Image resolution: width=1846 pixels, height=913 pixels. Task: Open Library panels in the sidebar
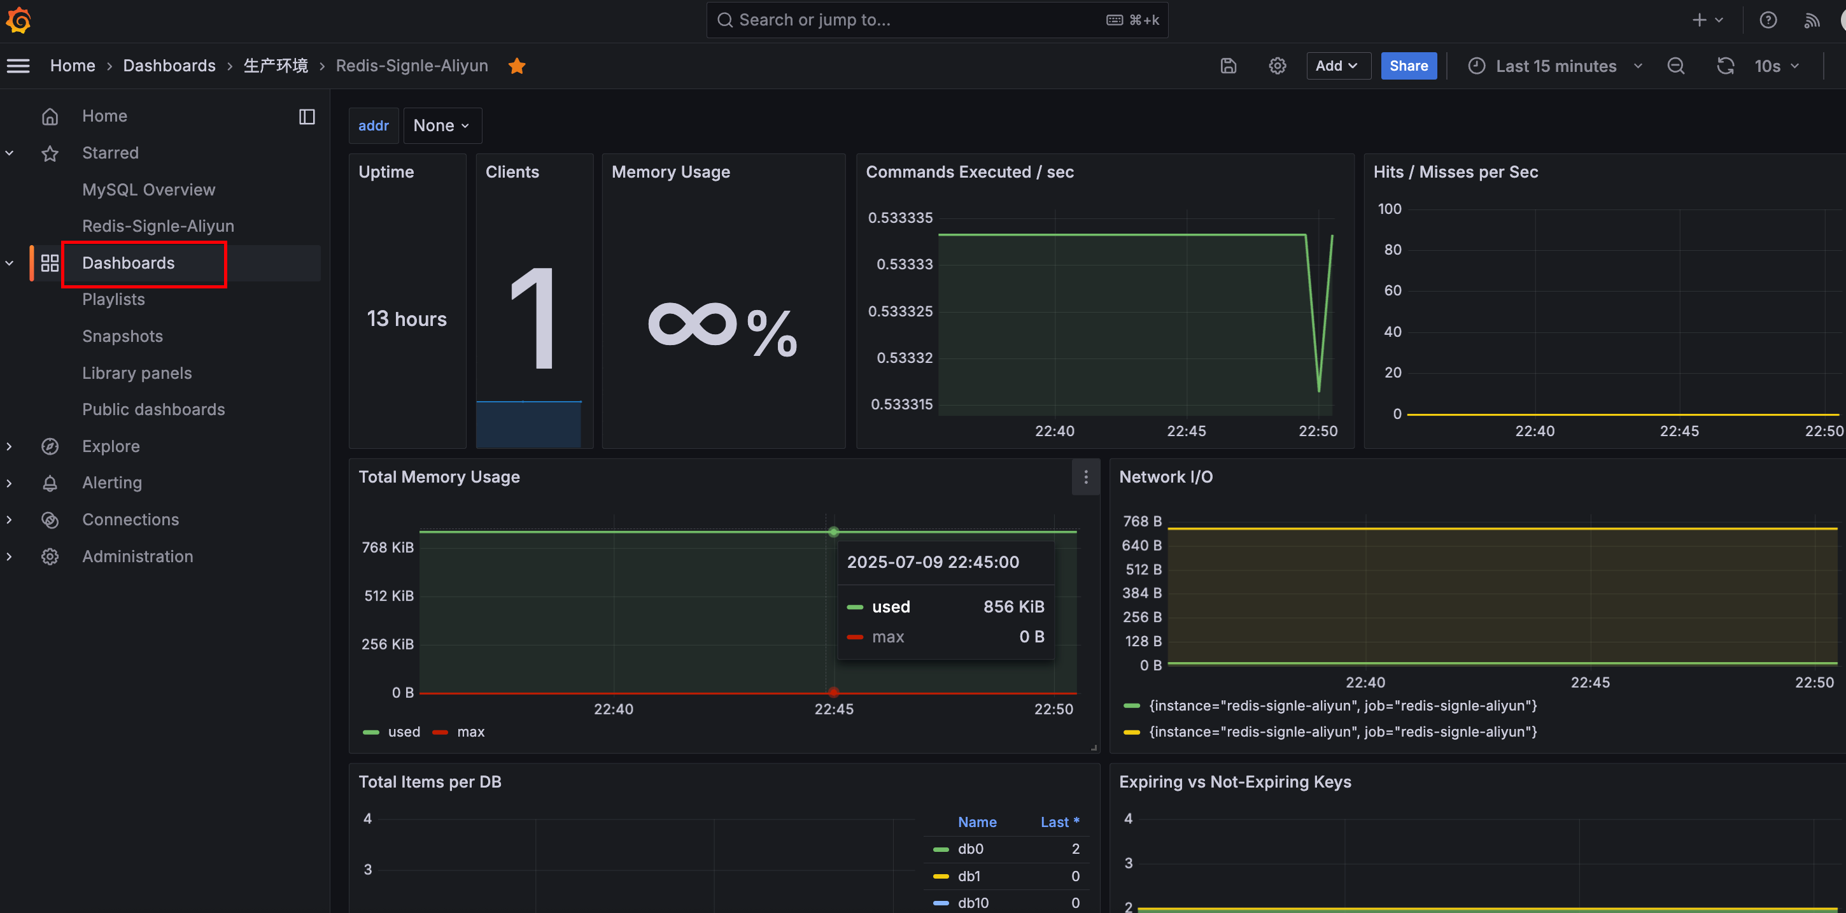tap(137, 372)
